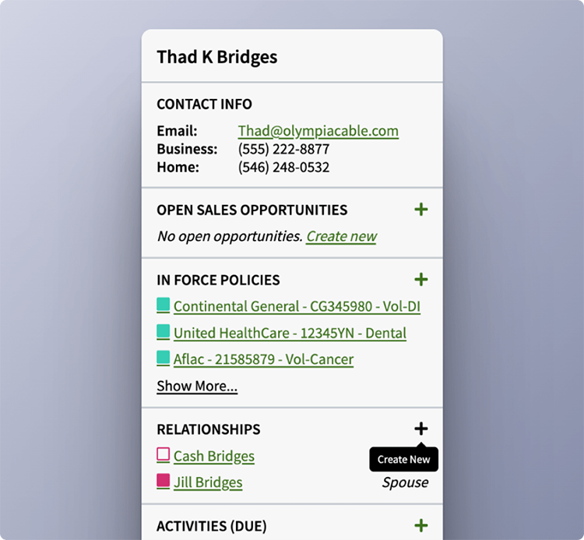Open Jill Bridges relationship record
This screenshot has height=540, width=584.
[208, 483]
